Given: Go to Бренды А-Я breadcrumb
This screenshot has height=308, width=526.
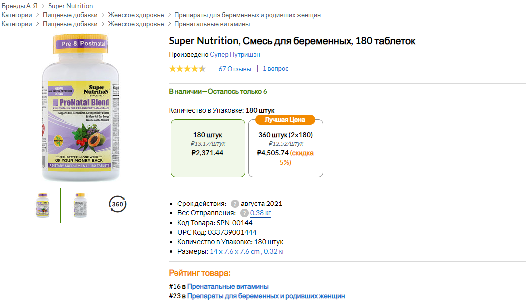Looking at the screenshot, I should click(18, 6).
